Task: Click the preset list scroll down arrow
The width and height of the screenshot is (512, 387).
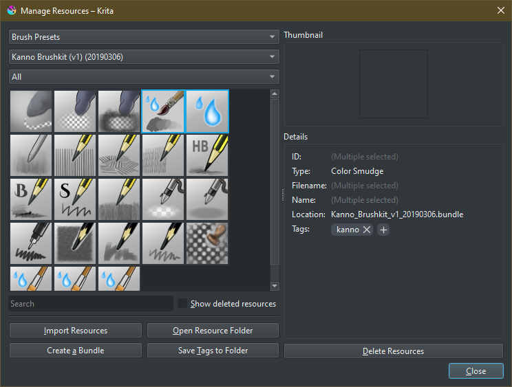Action: [275, 286]
